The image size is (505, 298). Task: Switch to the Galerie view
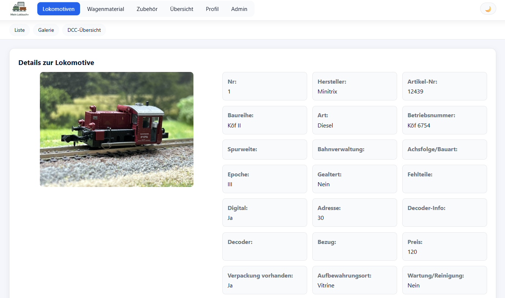[x=46, y=30]
